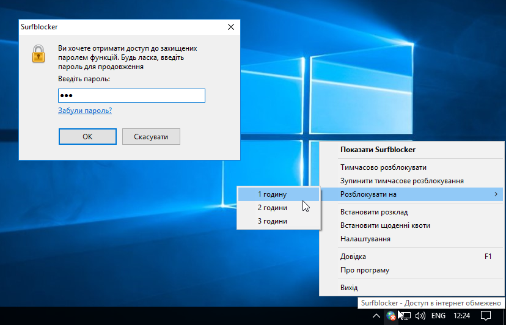The height and width of the screenshot is (325, 506).
Task: Close the Surfblocker password dialog
Action: [x=231, y=27]
